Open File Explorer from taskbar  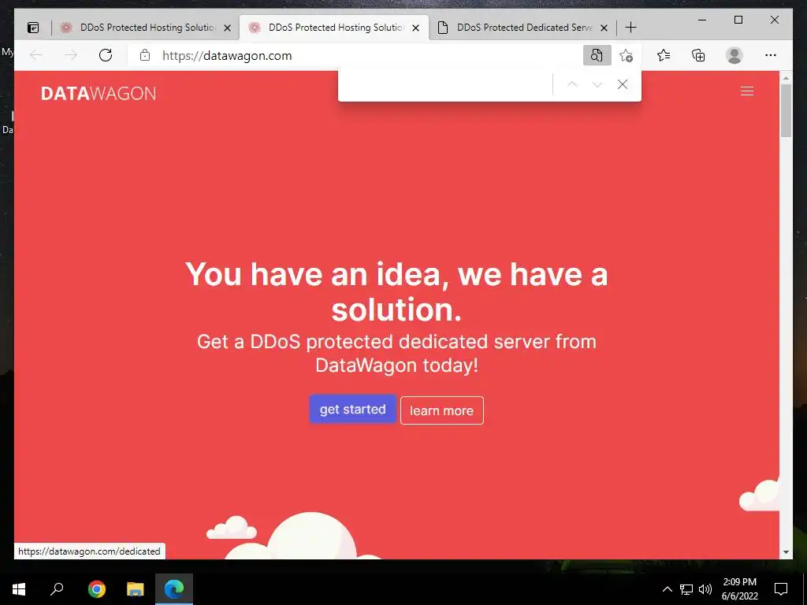(x=136, y=589)
